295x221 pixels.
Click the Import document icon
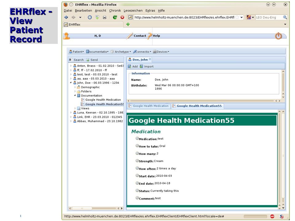tap(141, 66)
